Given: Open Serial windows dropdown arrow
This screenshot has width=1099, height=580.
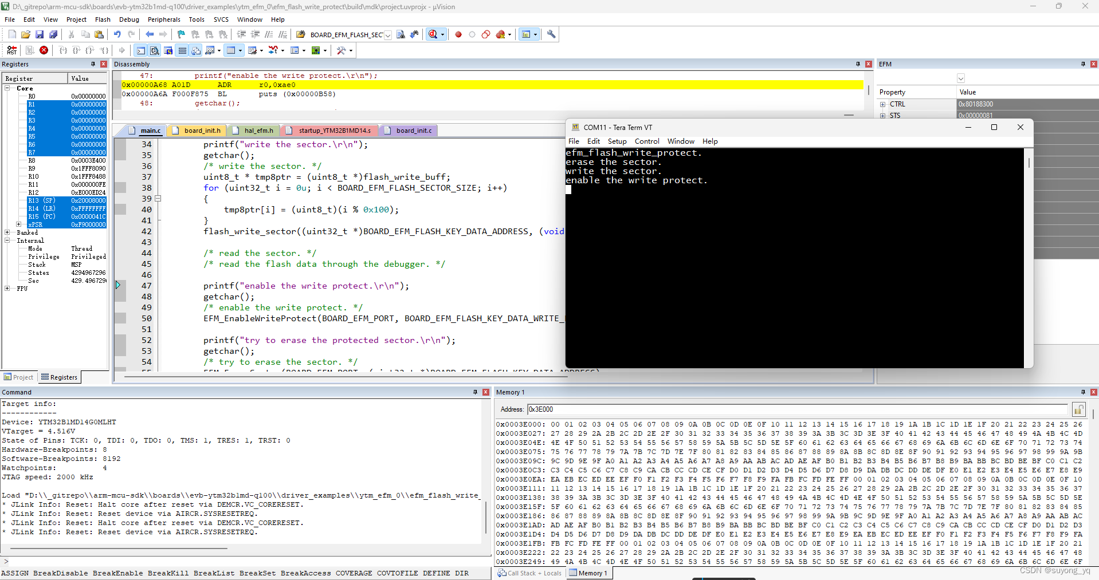Looking at the screenshot, I should click(x=262, y=50).
